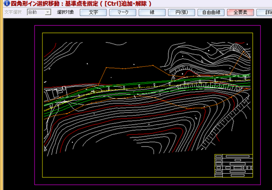Screen dimensions: 272x190
Task: Click the hatched embankment line at lower right
Action: 225,124
